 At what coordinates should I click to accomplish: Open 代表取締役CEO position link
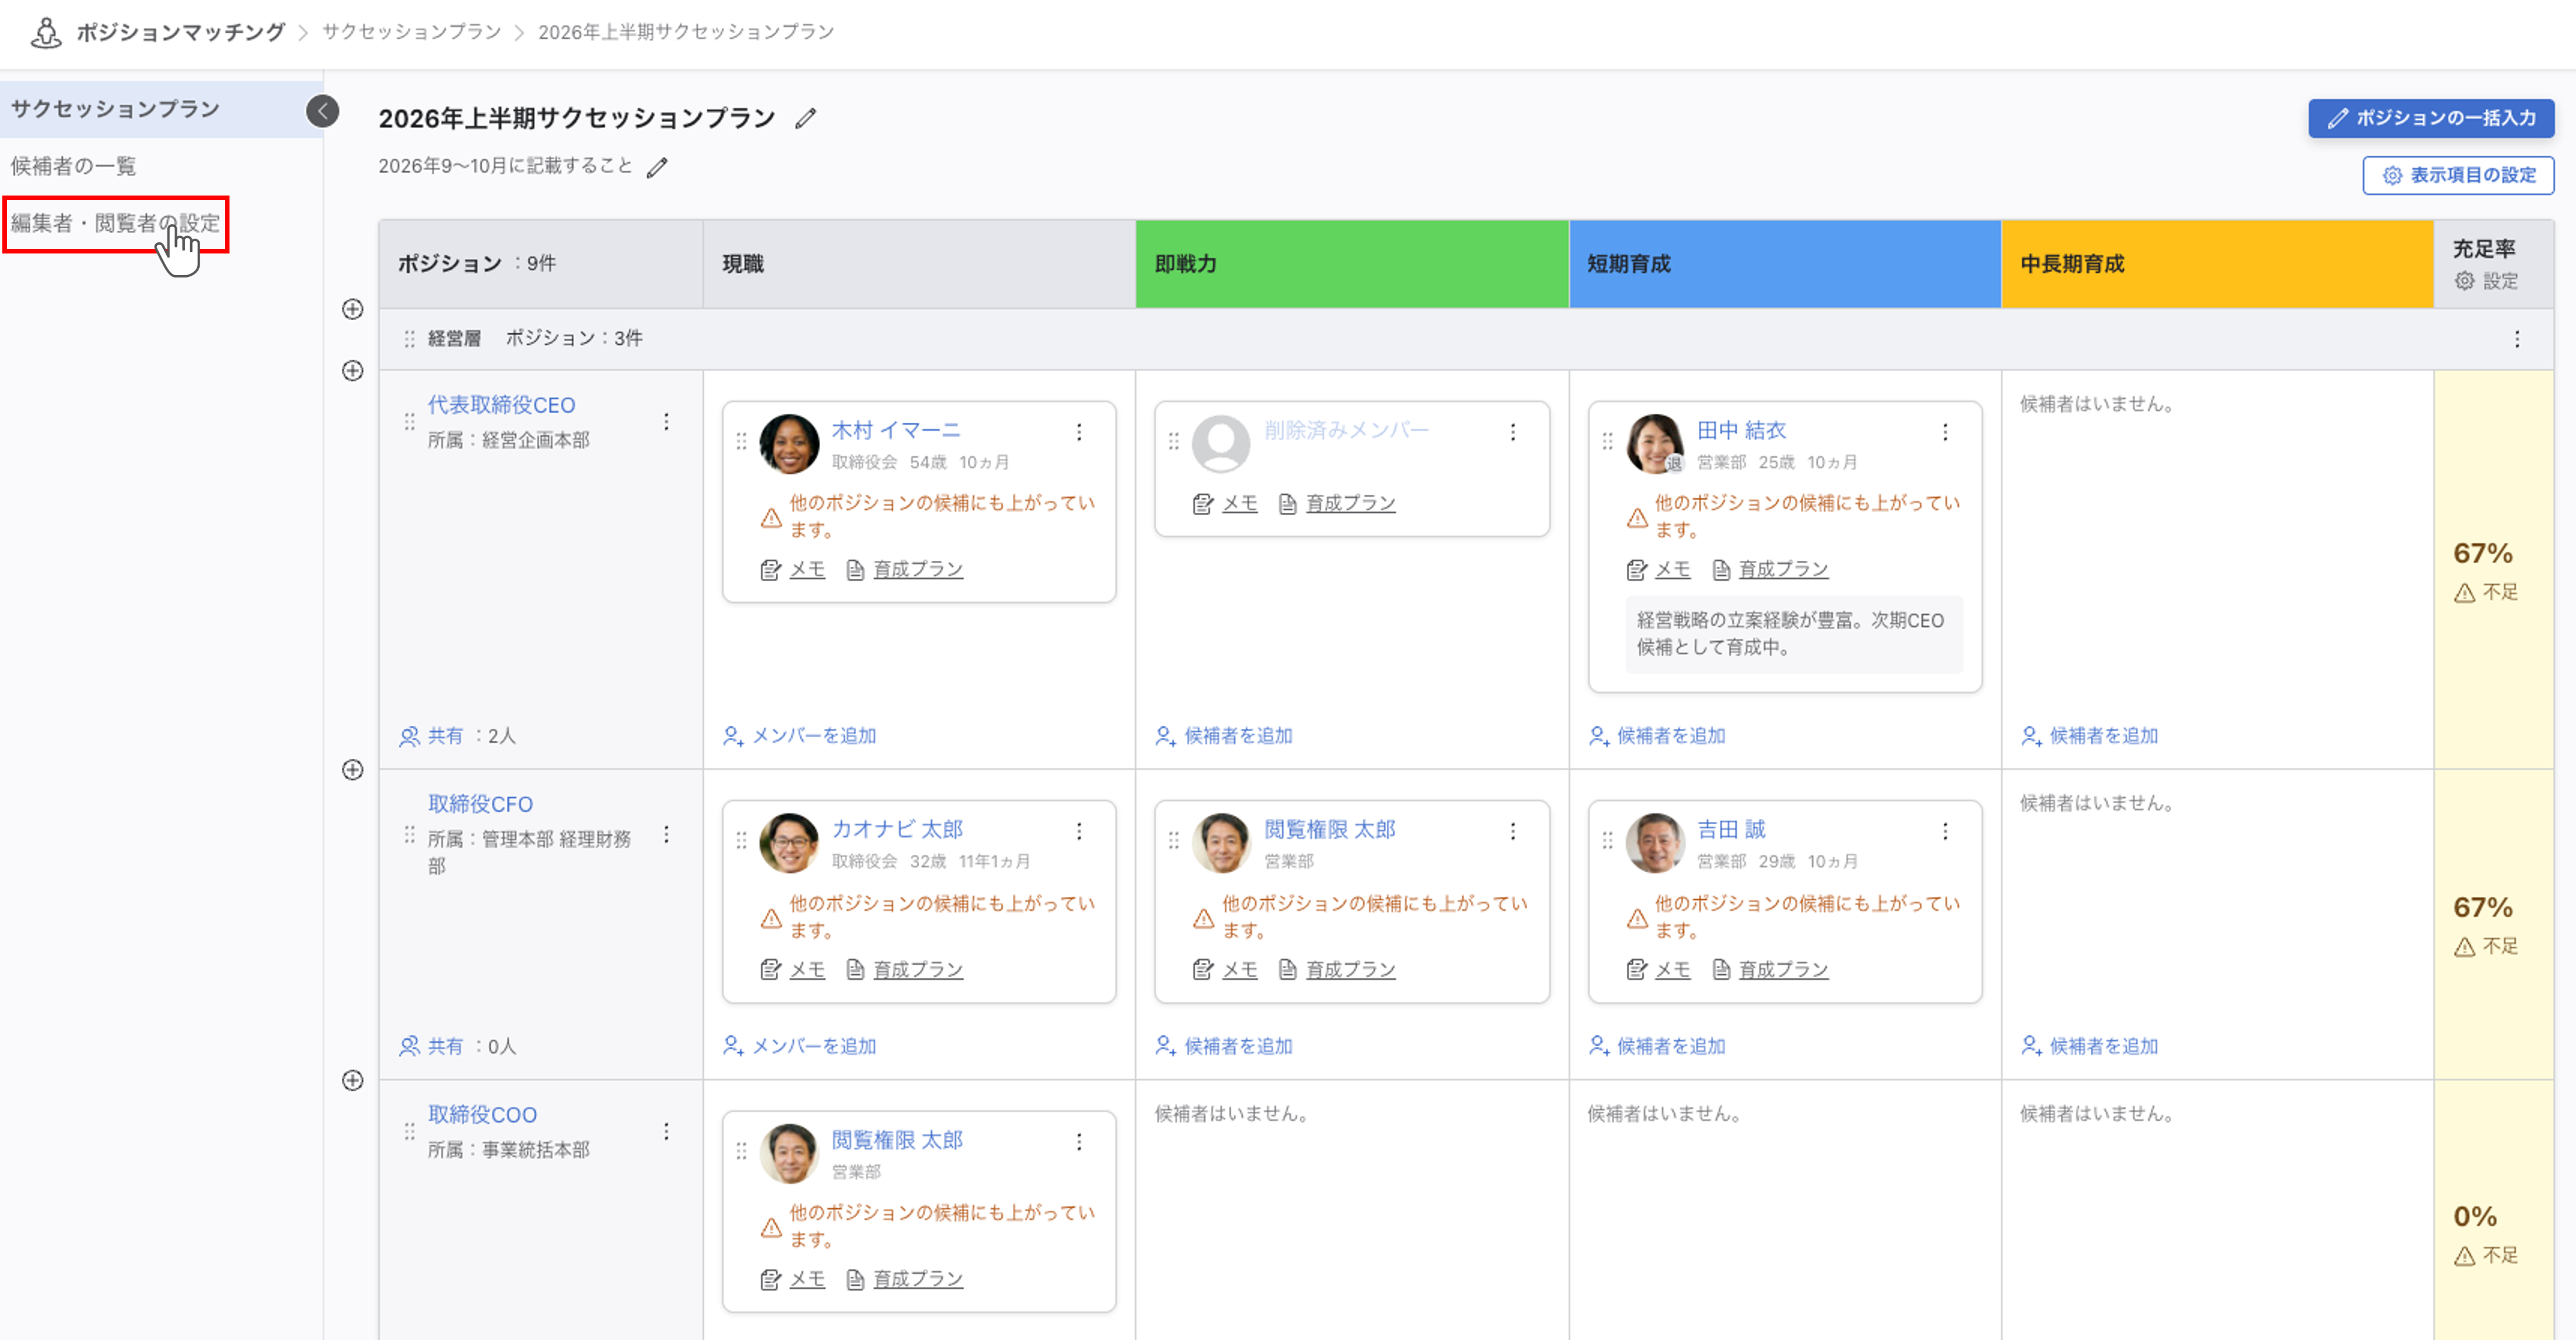pyautogui.click(x=501, y=405)
